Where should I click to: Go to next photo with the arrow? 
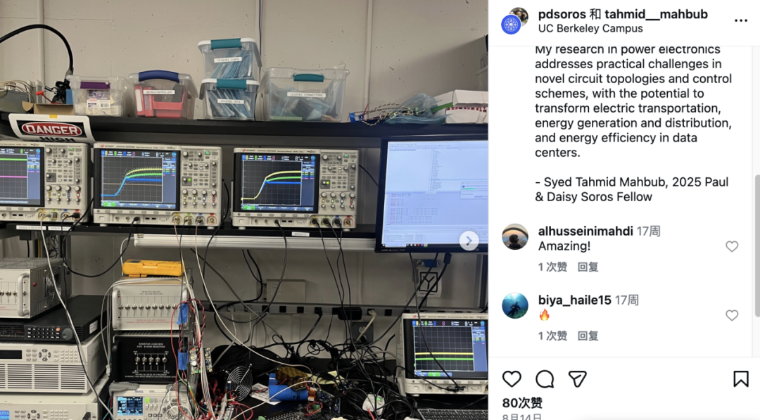point(469,241)
